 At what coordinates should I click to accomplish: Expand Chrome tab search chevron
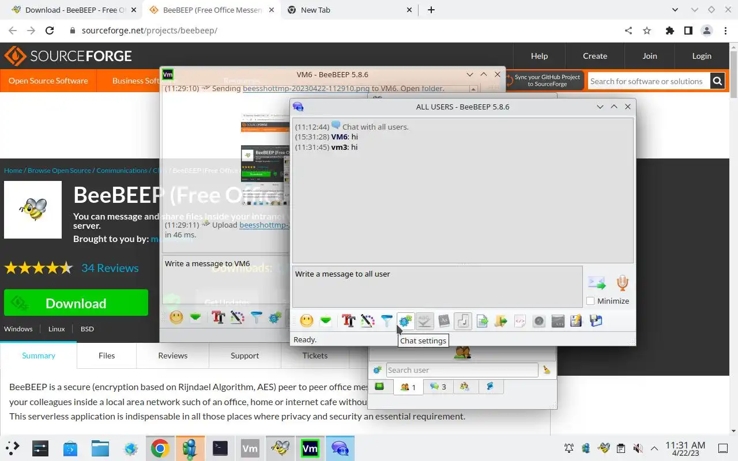point(675,10)
